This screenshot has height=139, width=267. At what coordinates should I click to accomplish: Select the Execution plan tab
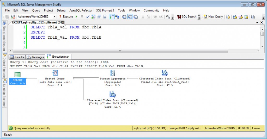58,57
